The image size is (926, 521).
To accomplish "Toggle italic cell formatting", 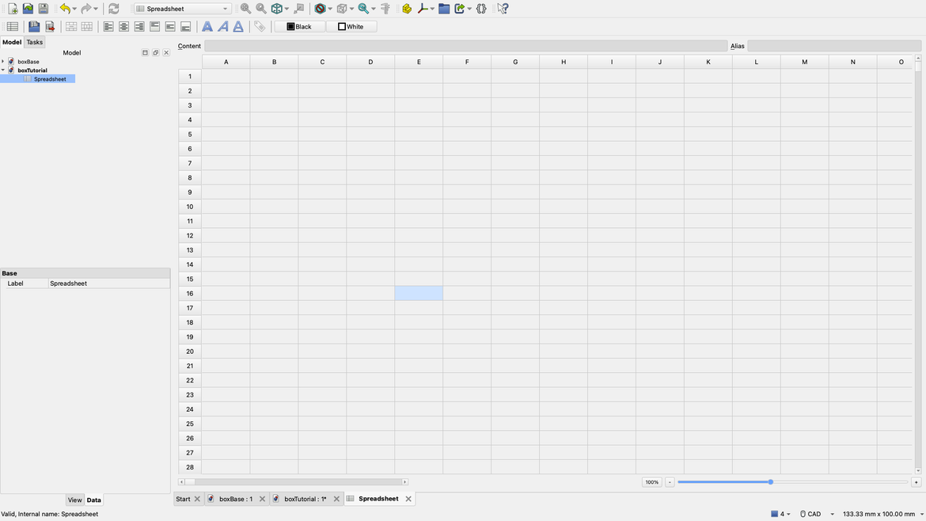I will (x=222, y=26).
